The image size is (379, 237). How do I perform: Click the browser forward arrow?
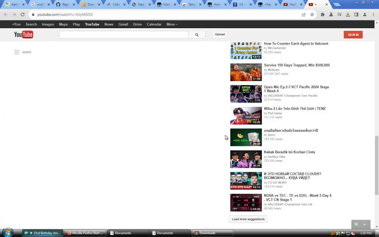click(14, 14)
